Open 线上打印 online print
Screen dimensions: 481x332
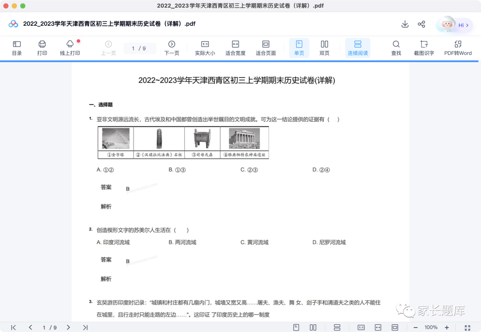pyautogui.click(x=70, y=48)
